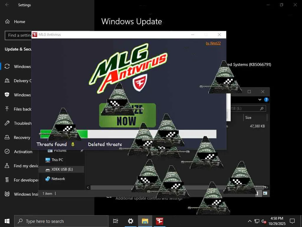Click the Settings gear on taskbar

(131, 221)
